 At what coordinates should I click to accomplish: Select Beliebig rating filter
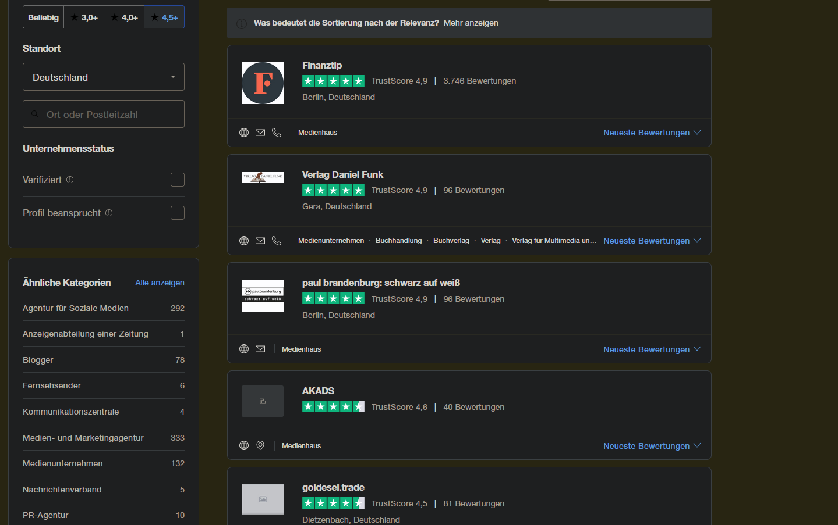coord(44,17)
